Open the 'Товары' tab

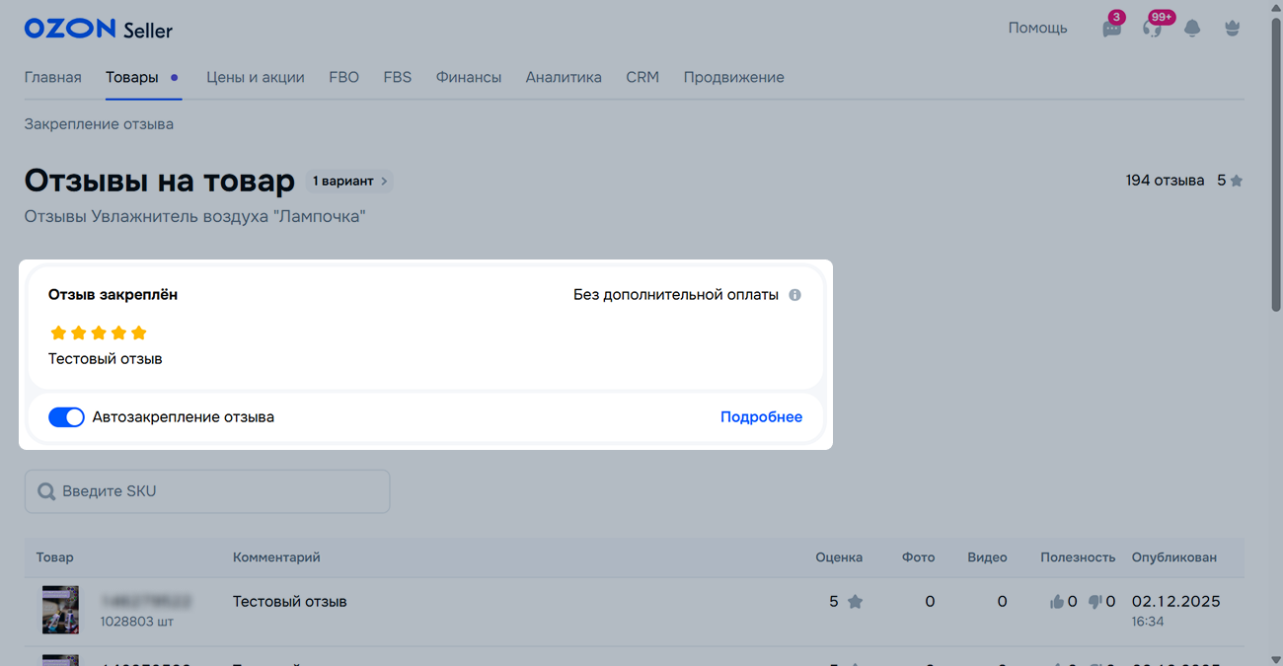132,77
